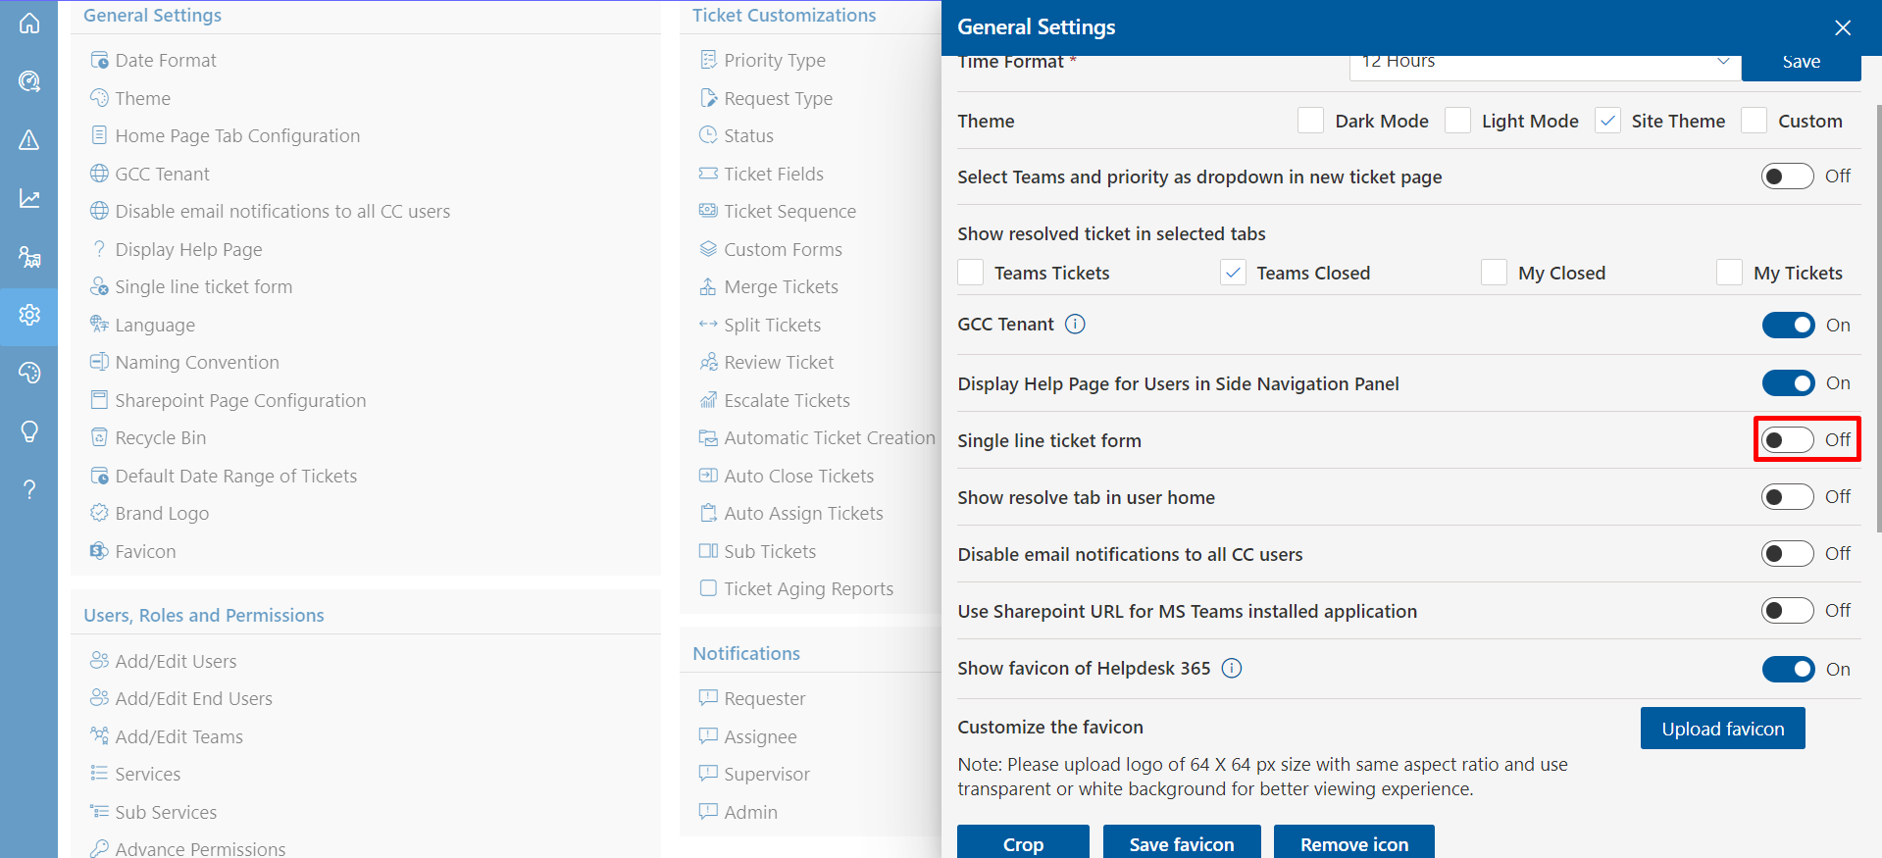Check the Custom theme checkbox
1882x858 pixels.
1754,121
